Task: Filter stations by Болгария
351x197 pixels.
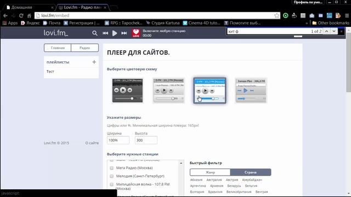Action: pyautogui.click(x=197, y=192)
